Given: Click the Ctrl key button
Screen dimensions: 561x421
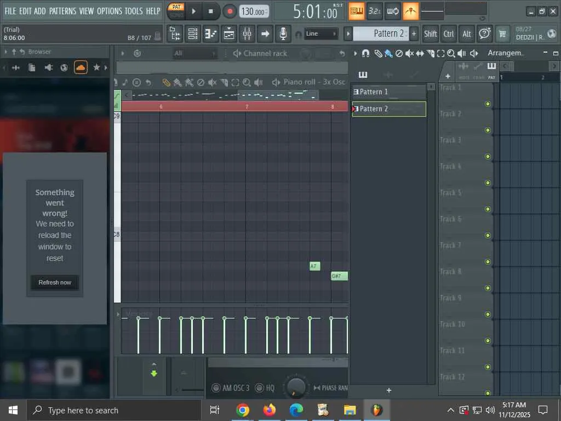Looking at the screenshot, I should tap(448, 33).
